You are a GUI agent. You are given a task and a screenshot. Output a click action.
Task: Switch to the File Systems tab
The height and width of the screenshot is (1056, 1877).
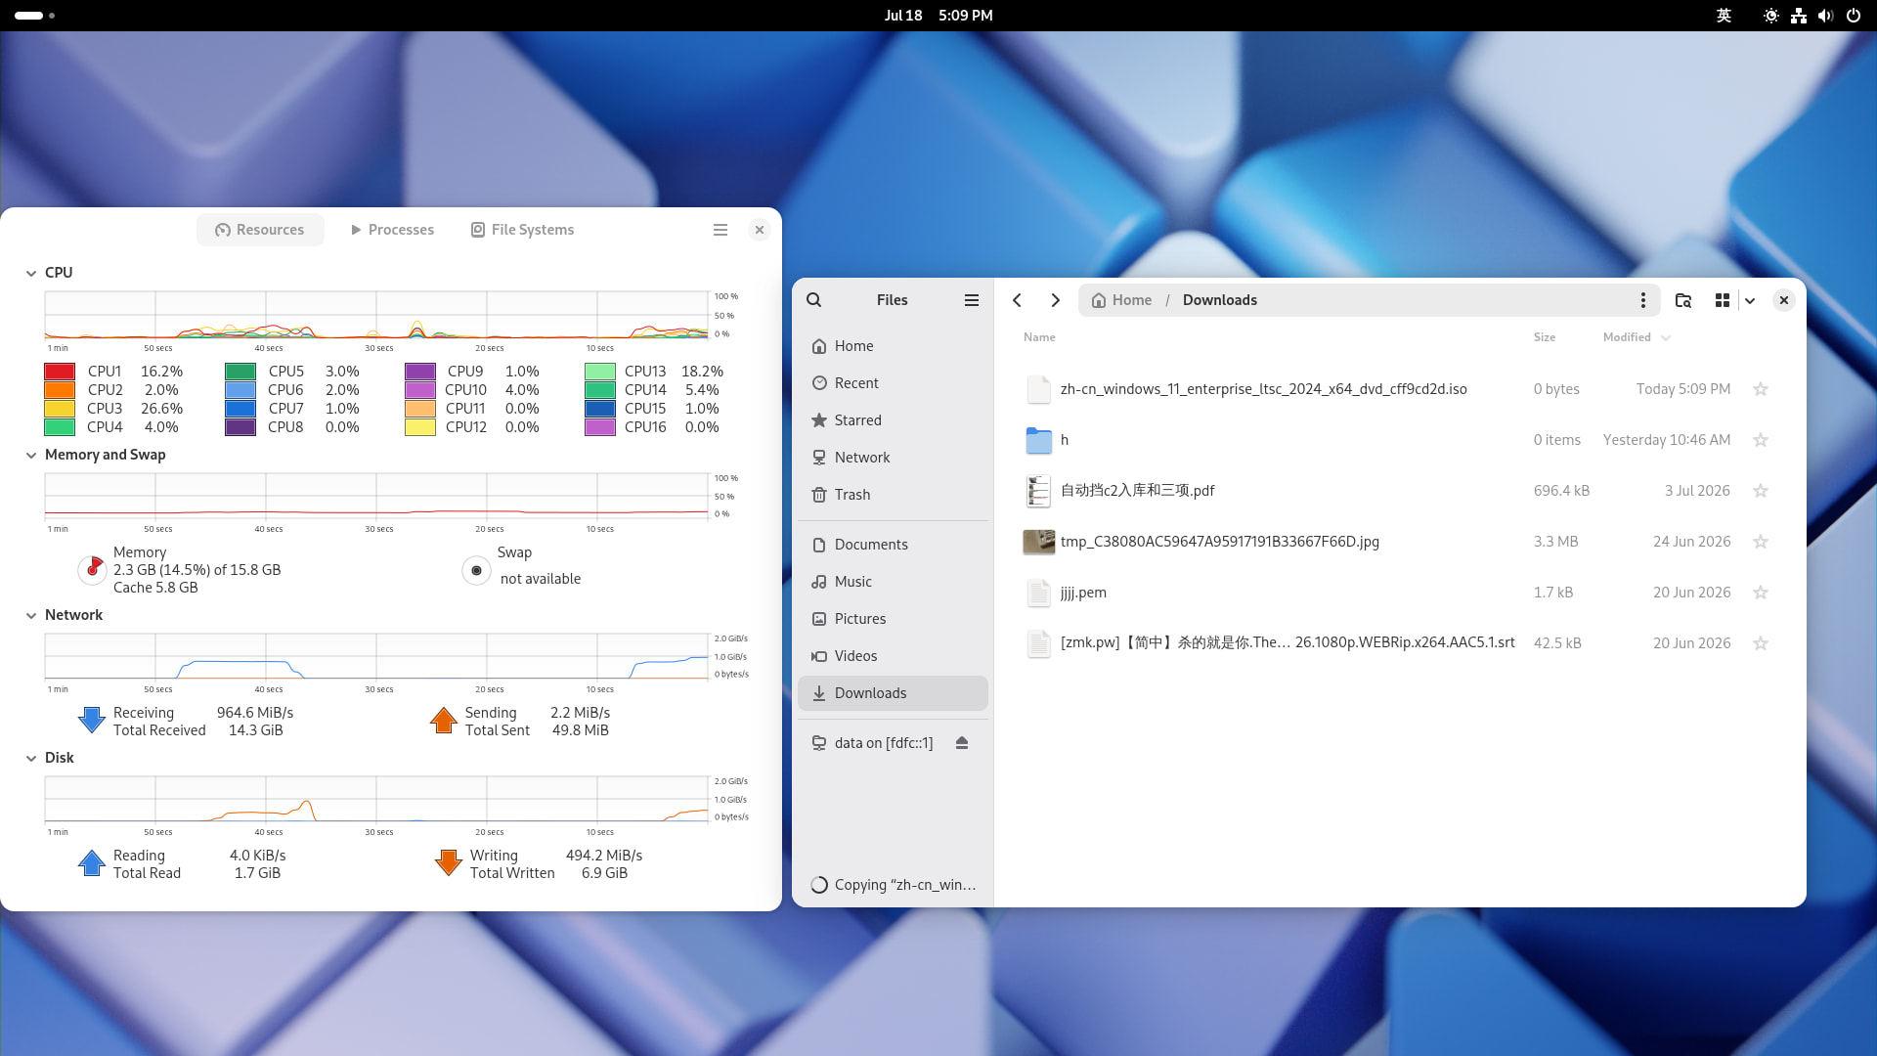(522, 230)
